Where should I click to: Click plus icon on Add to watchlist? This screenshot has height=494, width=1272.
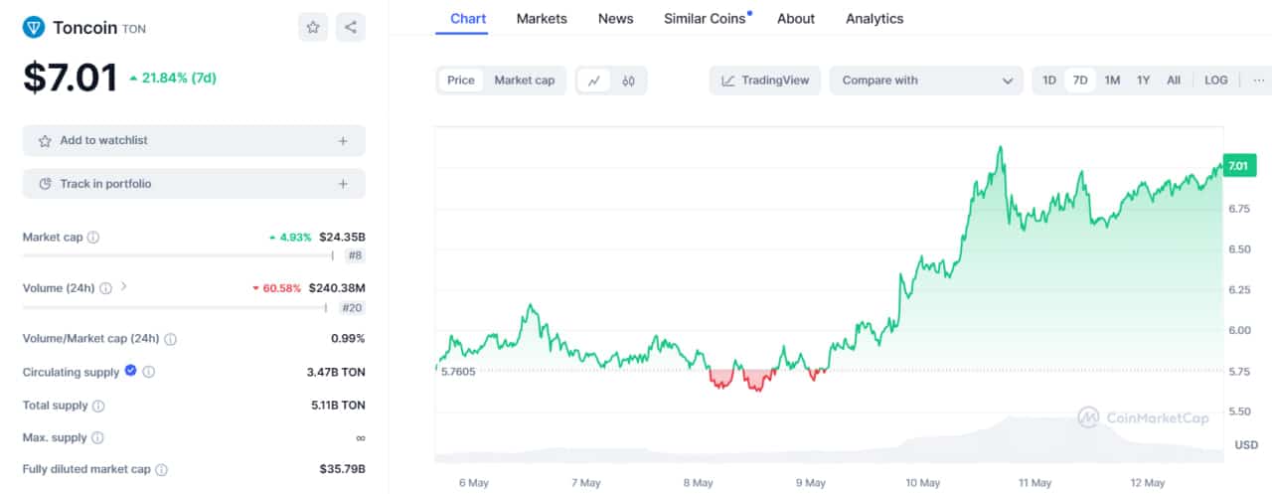343,141
